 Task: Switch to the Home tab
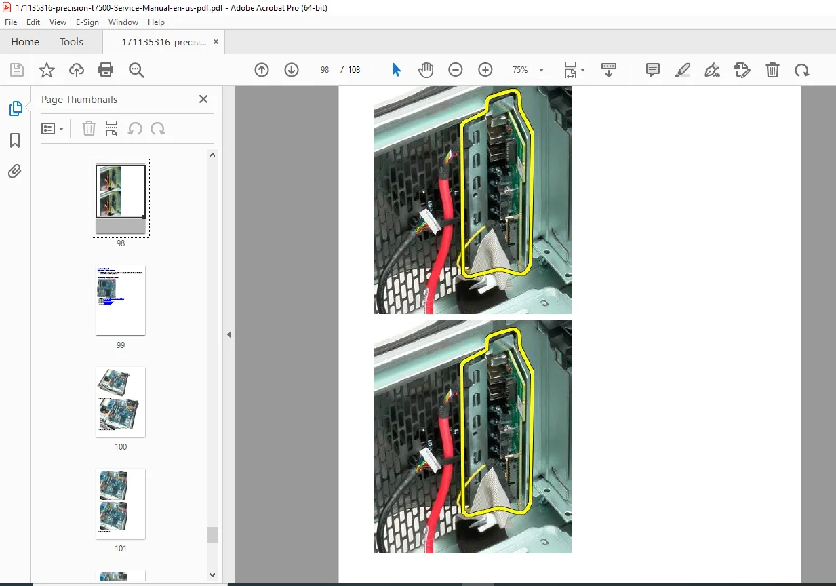25,42
